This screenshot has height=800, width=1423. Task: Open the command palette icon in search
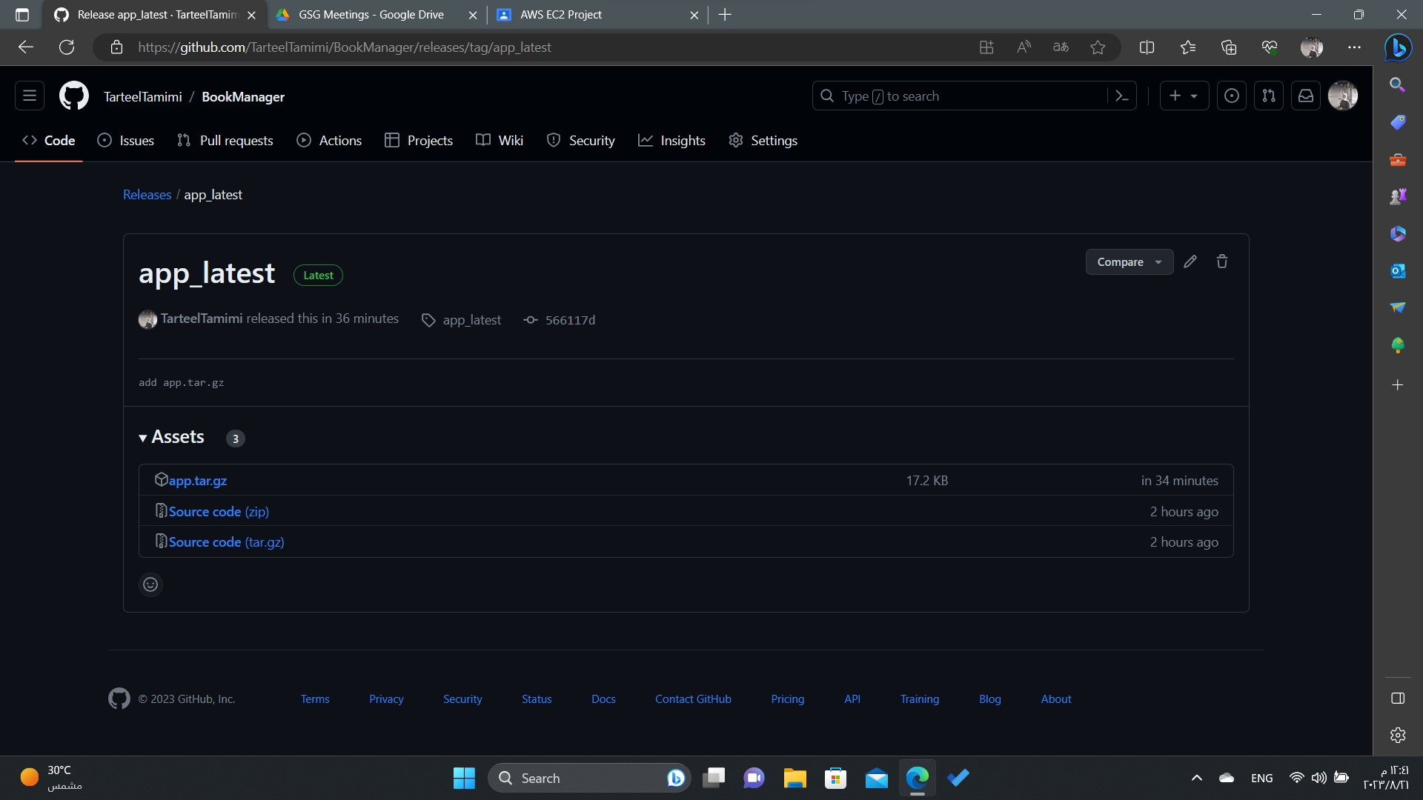tap(1121, 96)
